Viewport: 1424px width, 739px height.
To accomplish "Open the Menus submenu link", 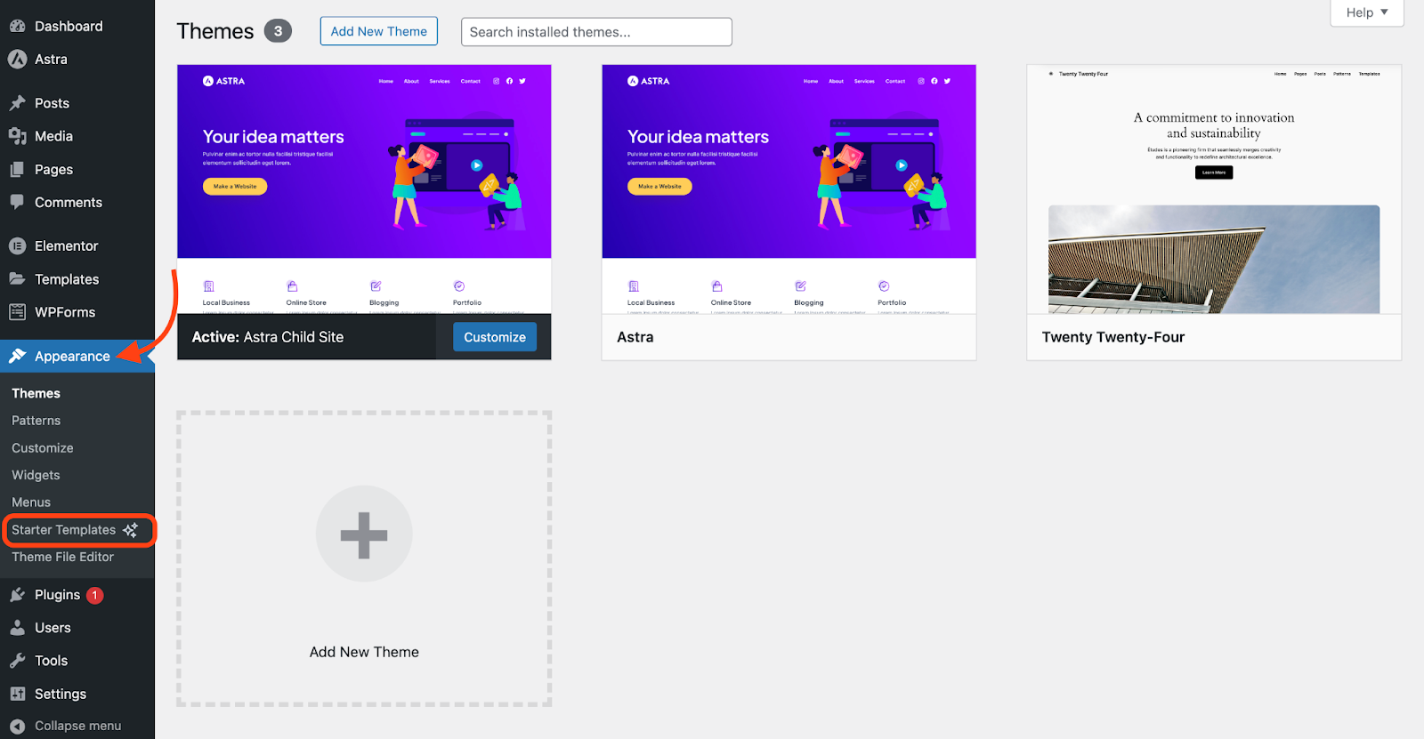I will click(x=31, y=502).
